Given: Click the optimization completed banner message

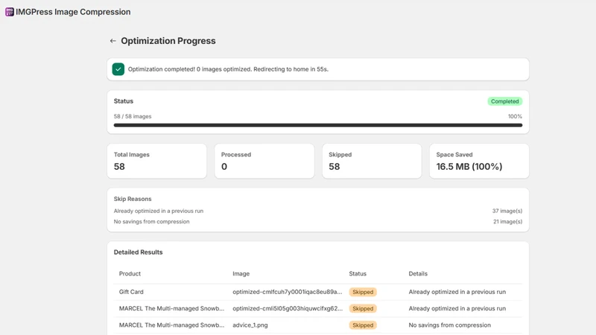Looking at the screenshot, I should click(228, 69).
